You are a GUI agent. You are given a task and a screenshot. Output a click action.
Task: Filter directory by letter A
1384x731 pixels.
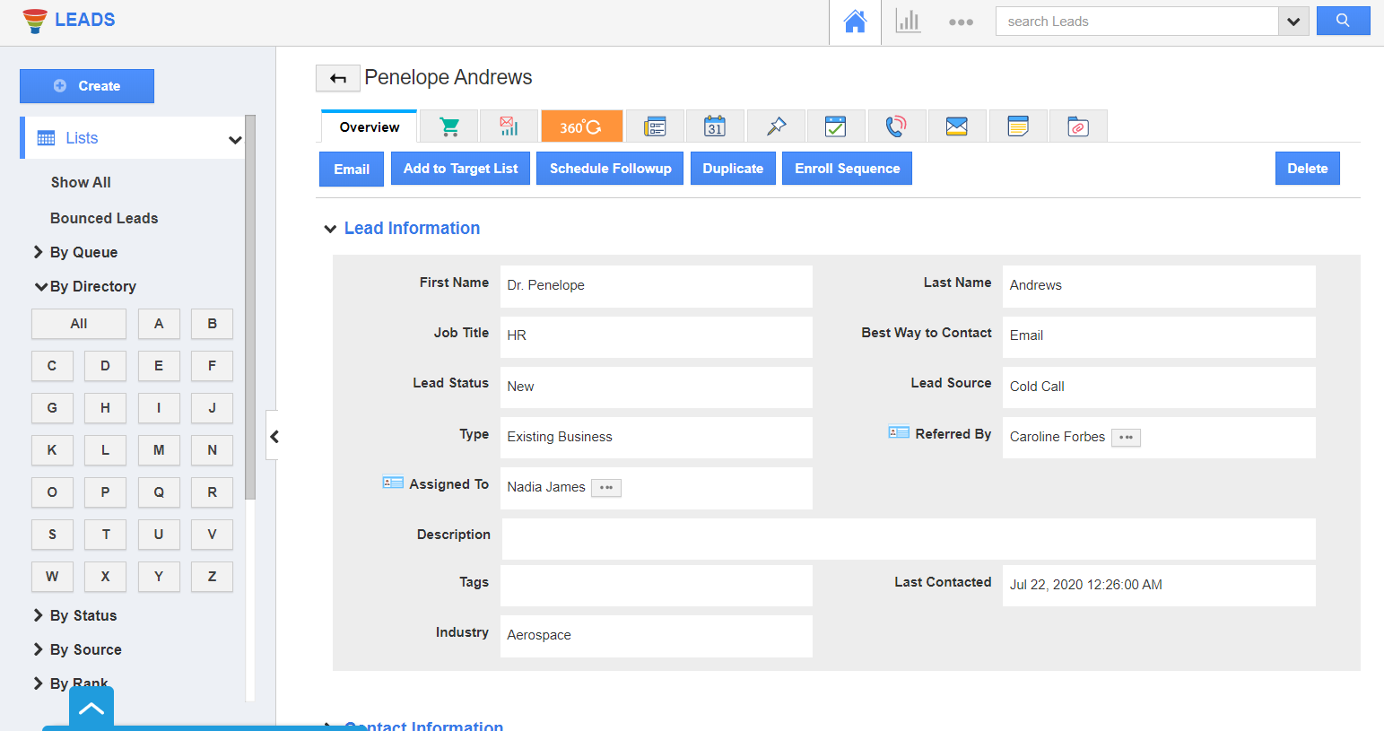[159, 324]
